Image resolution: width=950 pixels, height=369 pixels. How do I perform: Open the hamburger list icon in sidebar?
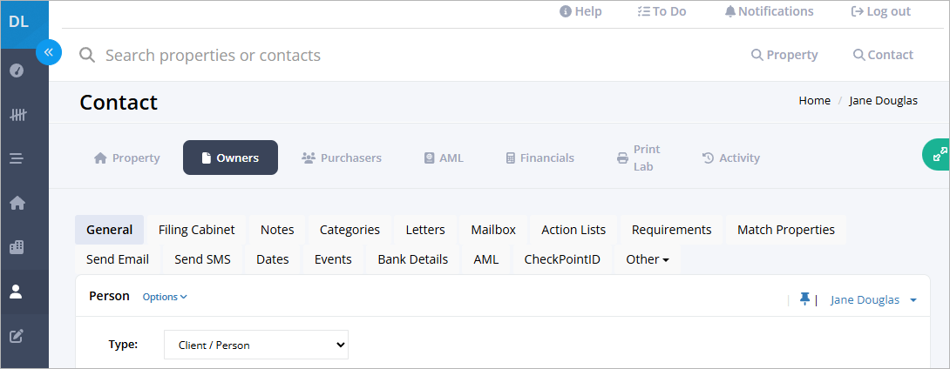(x=17, y=158)
